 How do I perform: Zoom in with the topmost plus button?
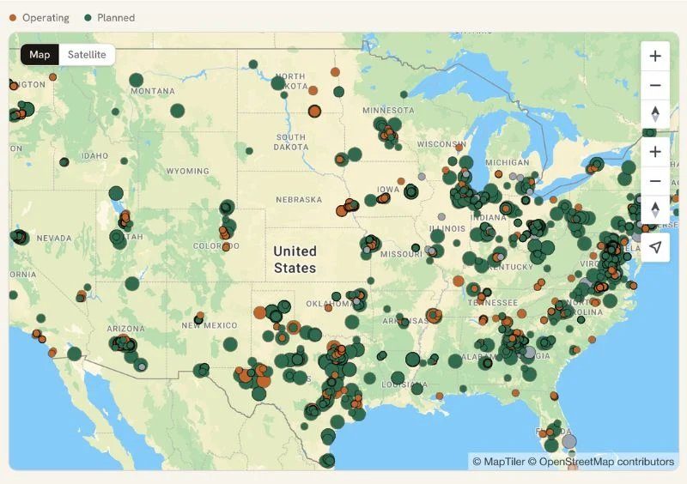click(655, 56)
